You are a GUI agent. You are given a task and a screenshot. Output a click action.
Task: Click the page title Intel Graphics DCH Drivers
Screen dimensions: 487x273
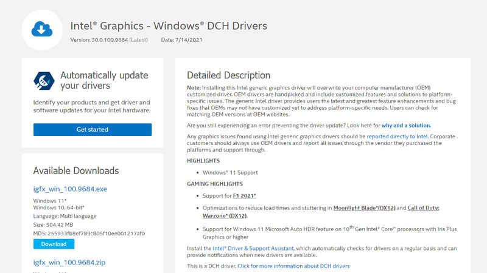[x=169, y=25]
